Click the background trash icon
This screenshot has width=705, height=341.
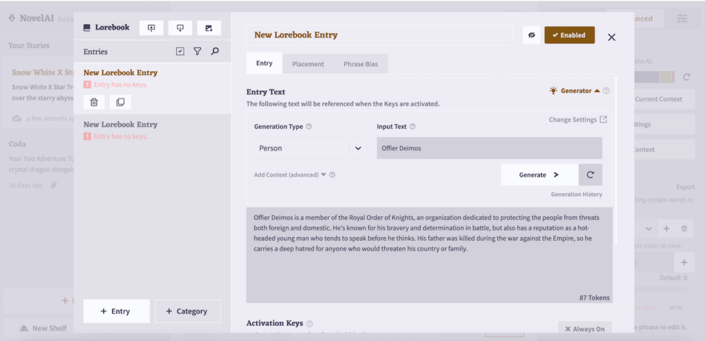click(x=684, y=228)
